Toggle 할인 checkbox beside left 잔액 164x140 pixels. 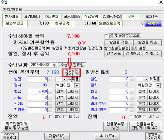click(51, 117)
